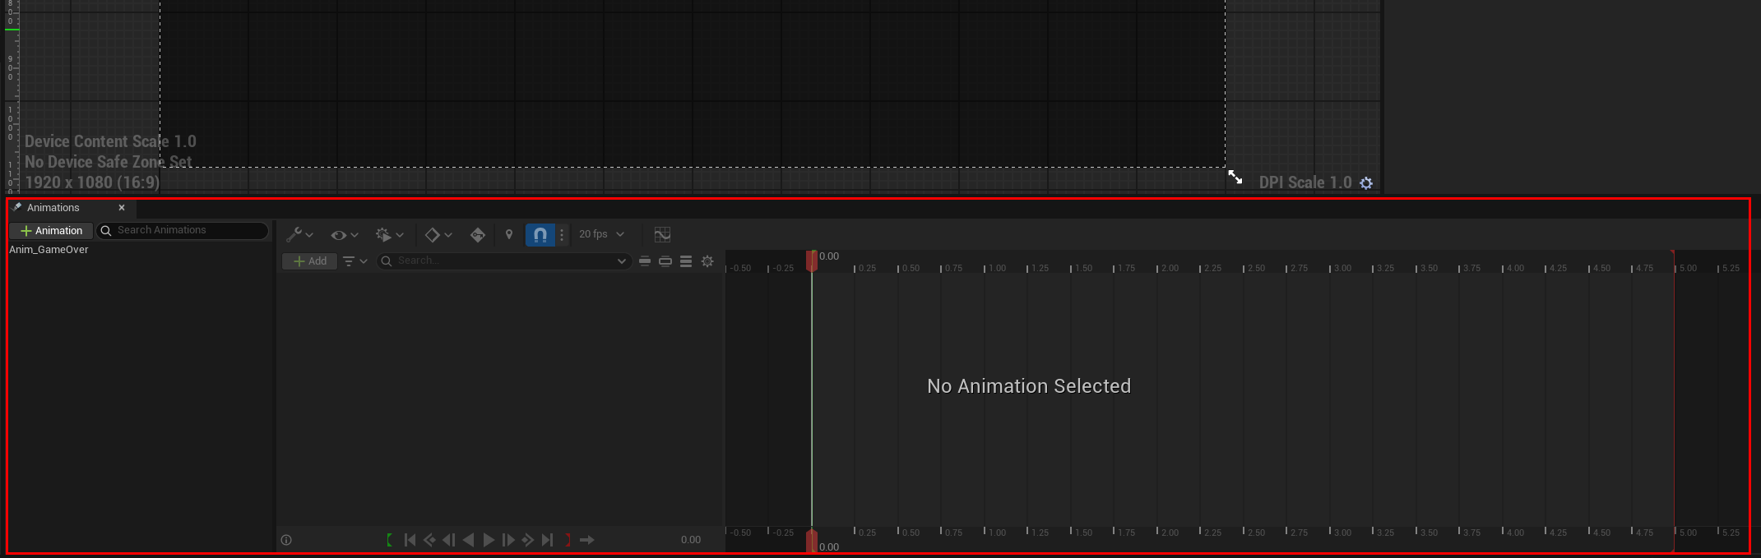
Task: Open the key options diamond menu
Action: 438,235
